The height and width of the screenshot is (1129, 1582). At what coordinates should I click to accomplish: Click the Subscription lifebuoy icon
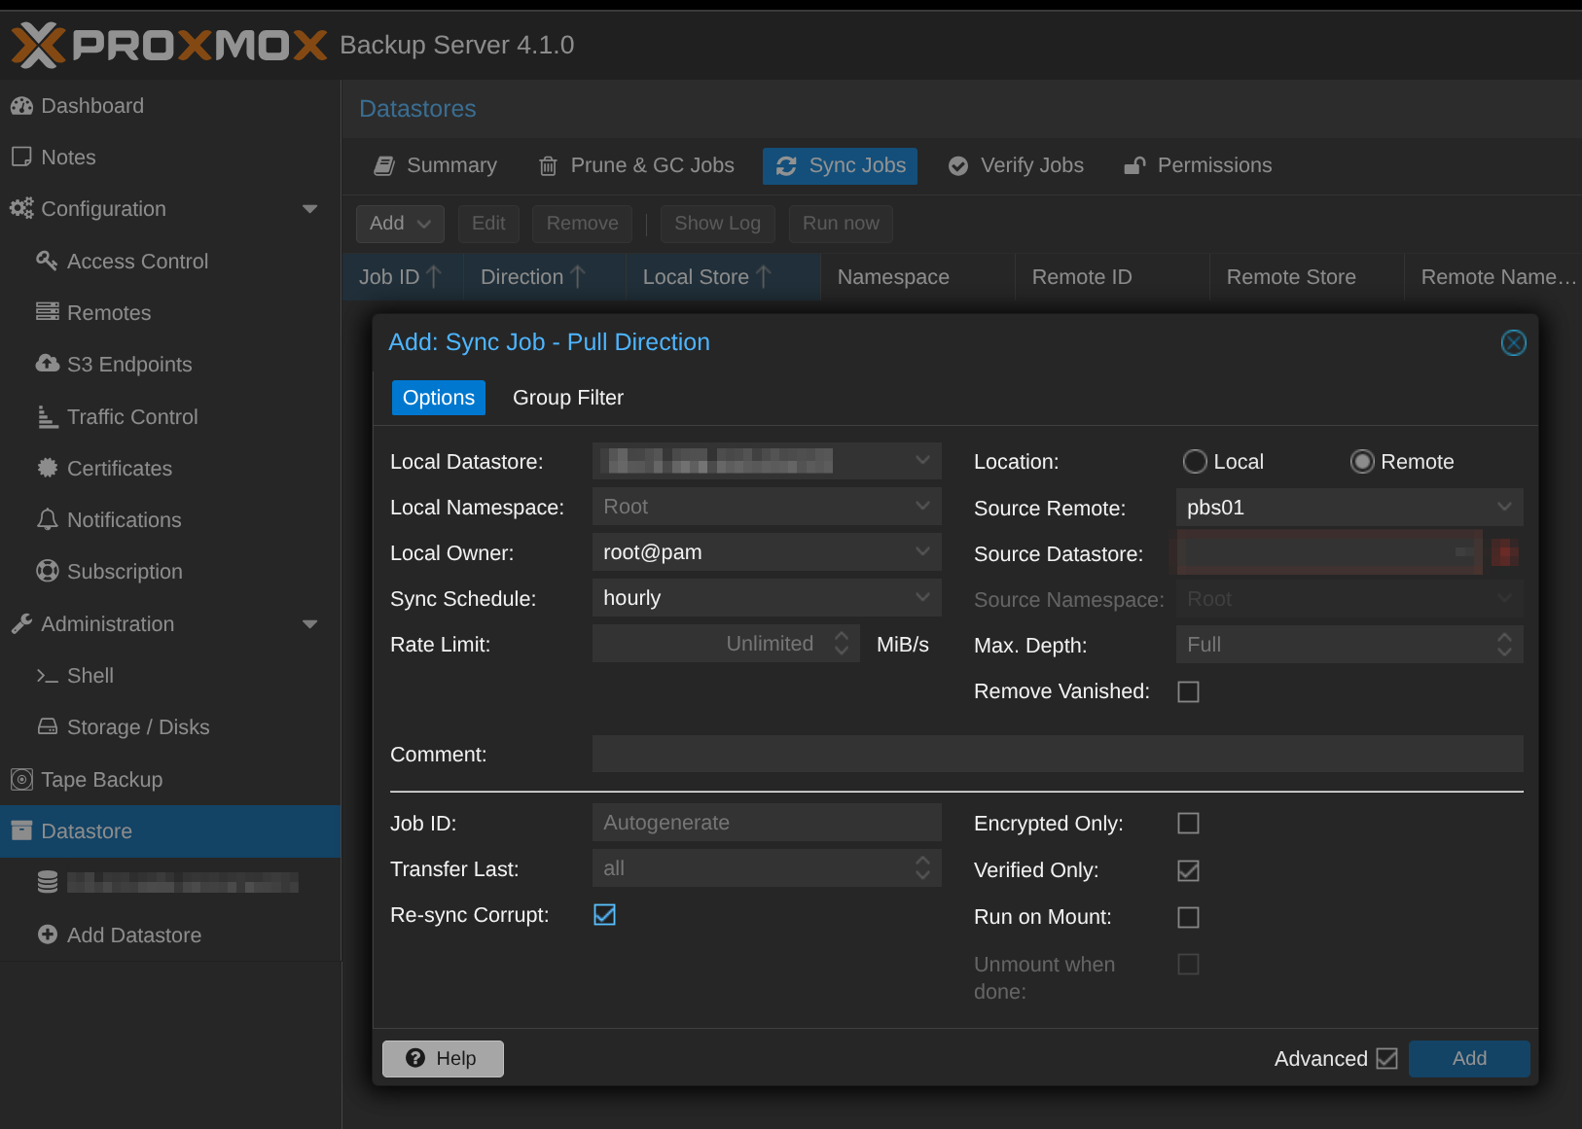pyautogui.click(x=47, y=571)
